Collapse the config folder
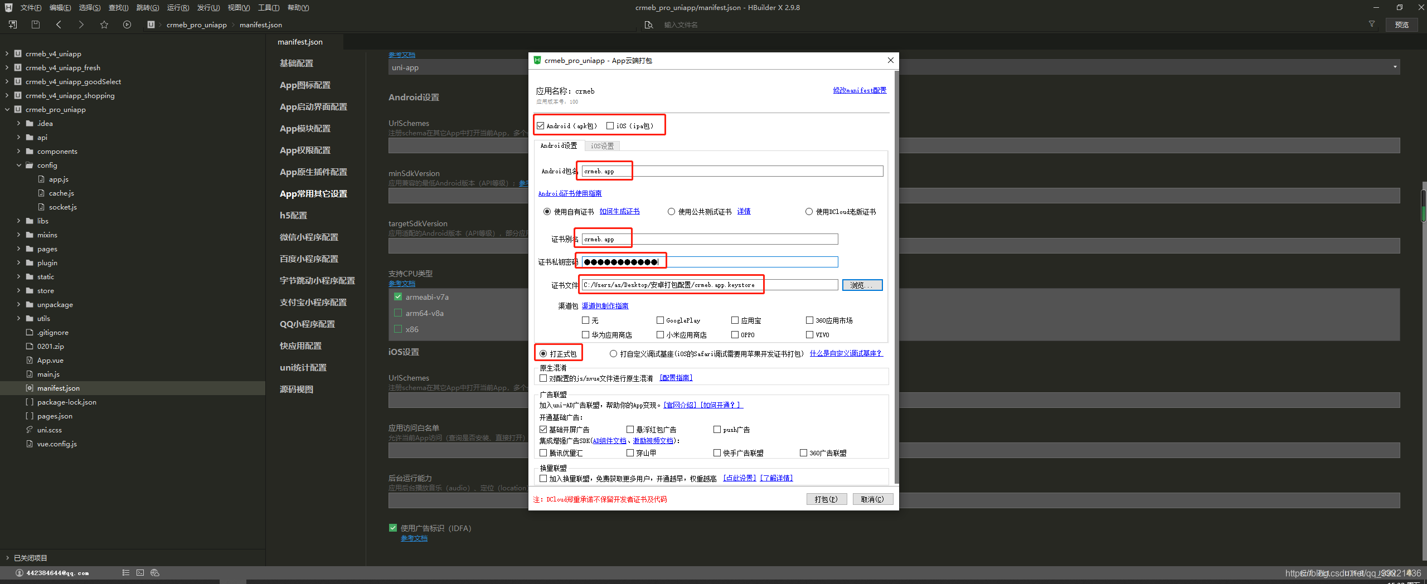This screenshot has height=584, width=1427. click(x=18, y=165)
